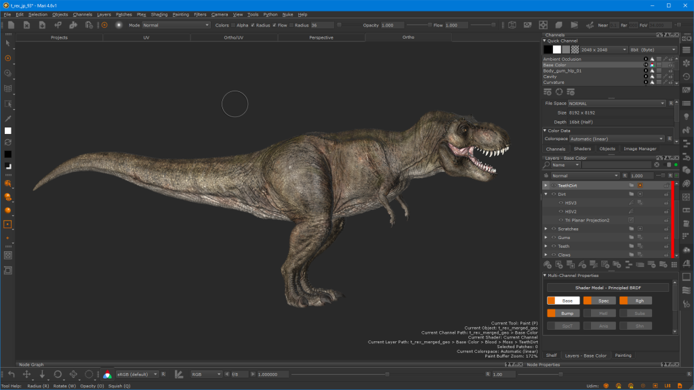Open the File Space NORMAL dropdown
This screenshot has height=390, width=694.
(x=617, y=104)
